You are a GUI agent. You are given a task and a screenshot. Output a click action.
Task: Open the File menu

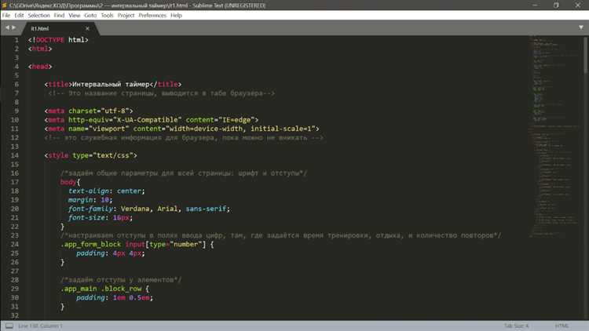pos(6,16)
